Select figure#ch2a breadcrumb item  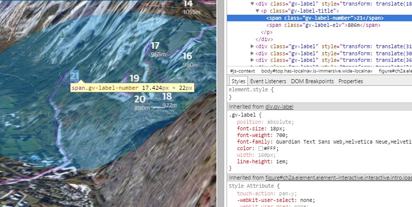point(395,71)
